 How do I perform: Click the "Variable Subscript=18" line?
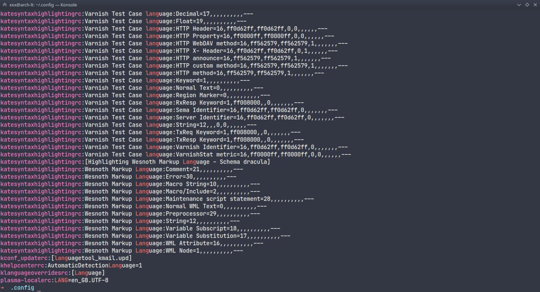[140, 228]
